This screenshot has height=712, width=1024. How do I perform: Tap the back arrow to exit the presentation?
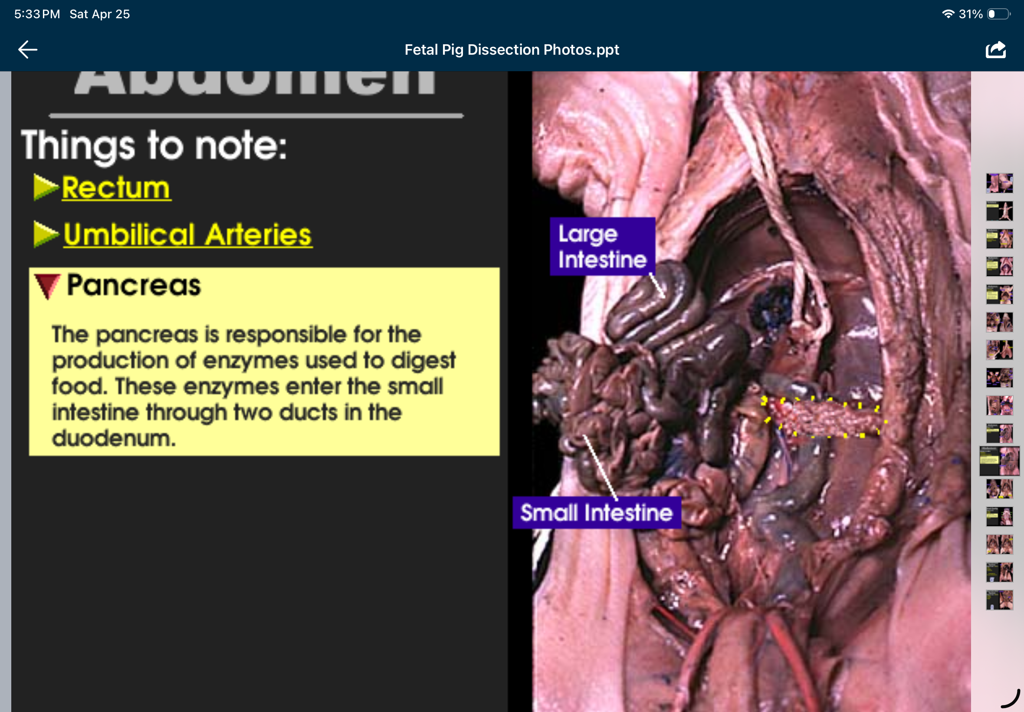click(x=27, y=49)
